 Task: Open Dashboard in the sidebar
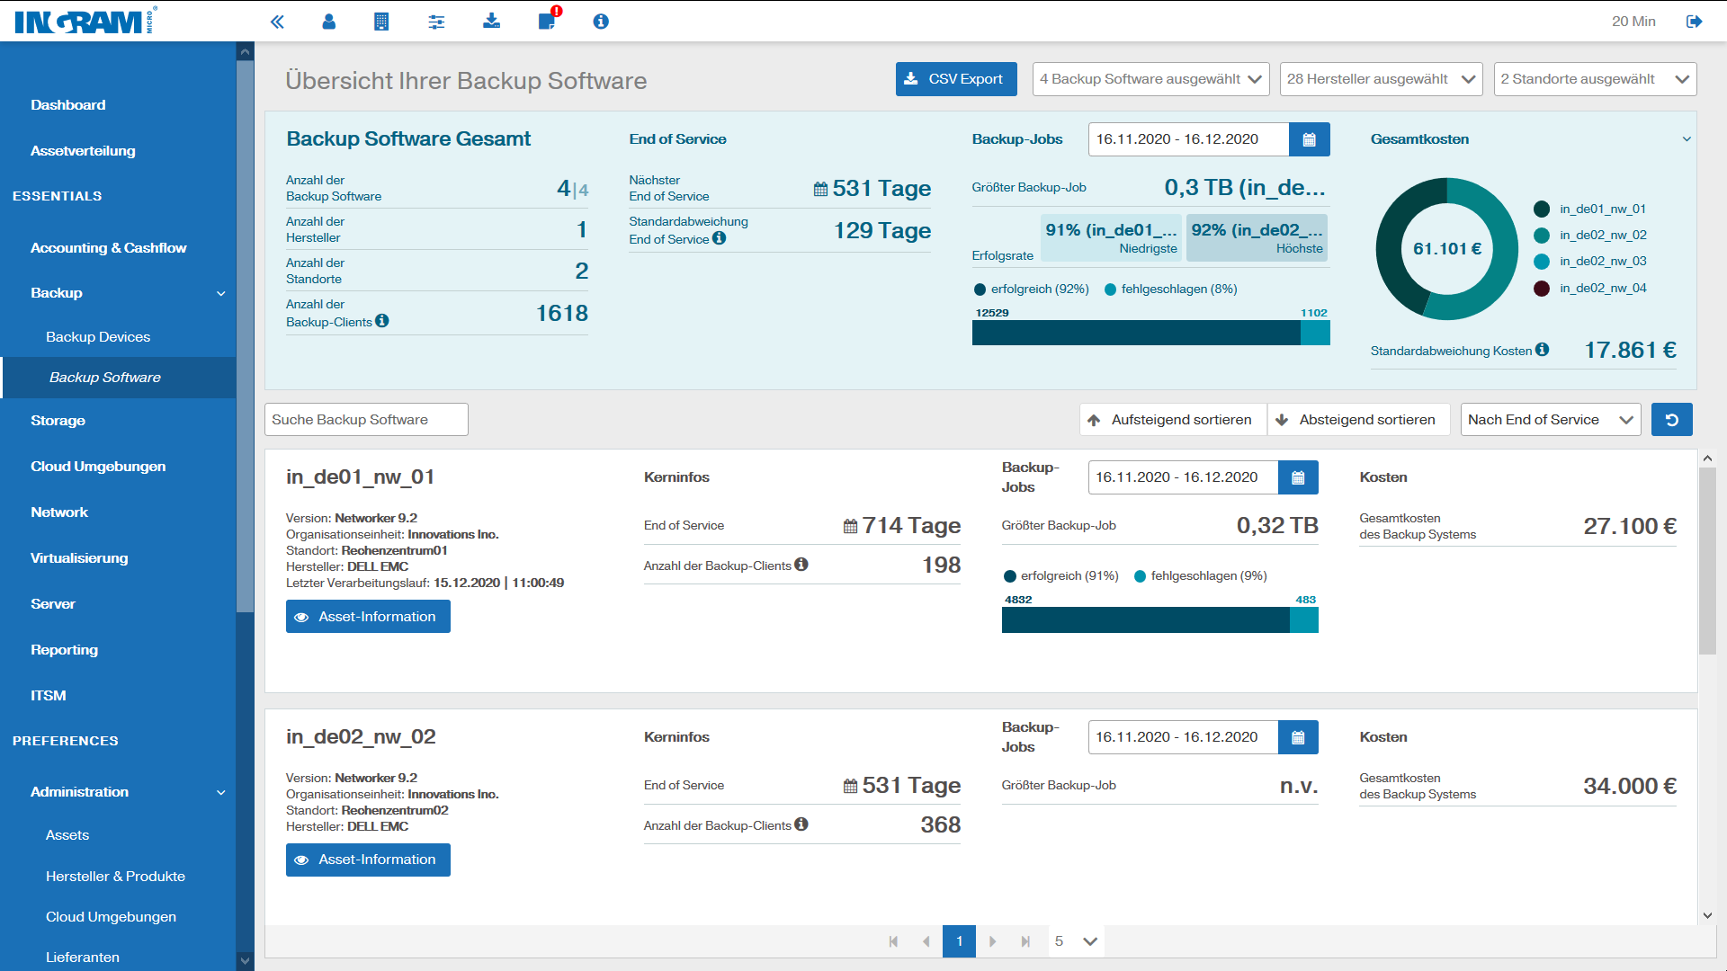tap(68, 105)
